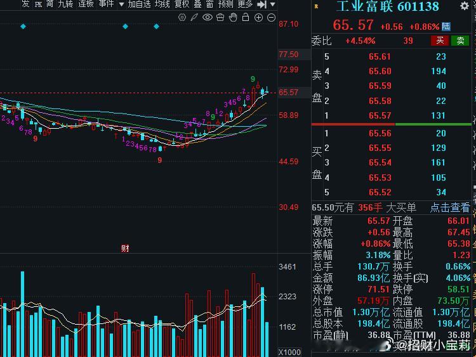
Task: Click 最低 value 65.38
Action: coord(458,243)
